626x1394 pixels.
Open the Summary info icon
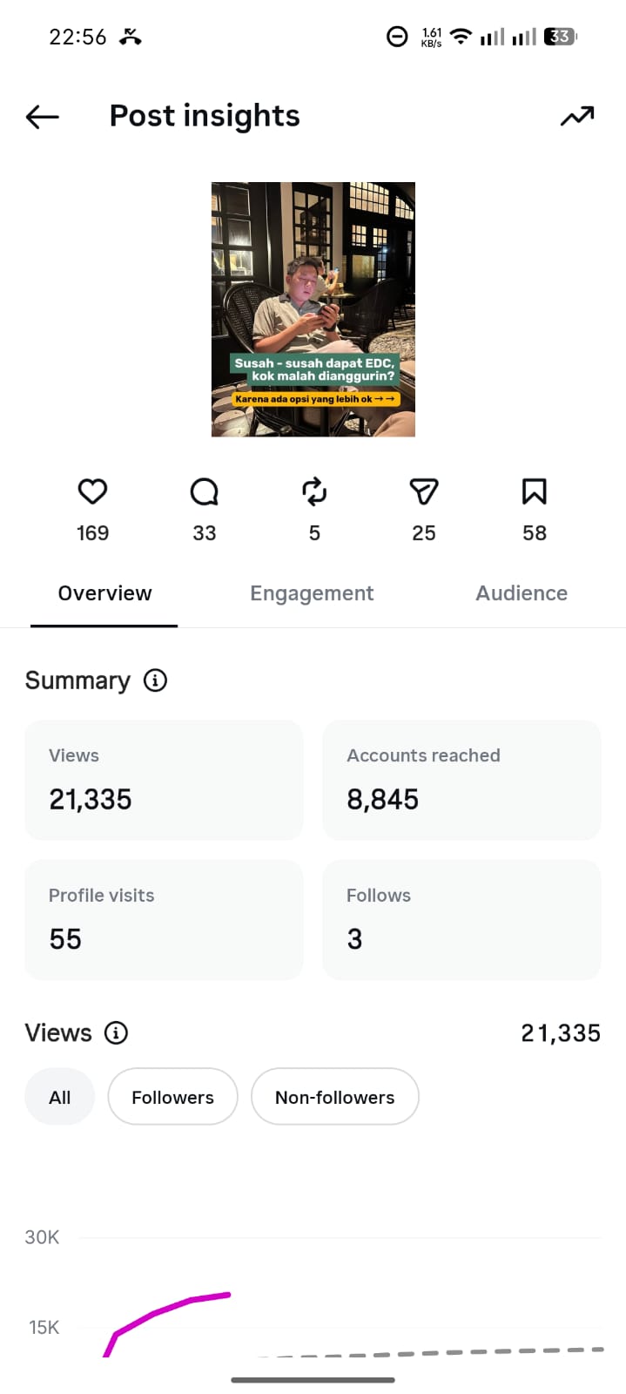(x=155, y=680)
